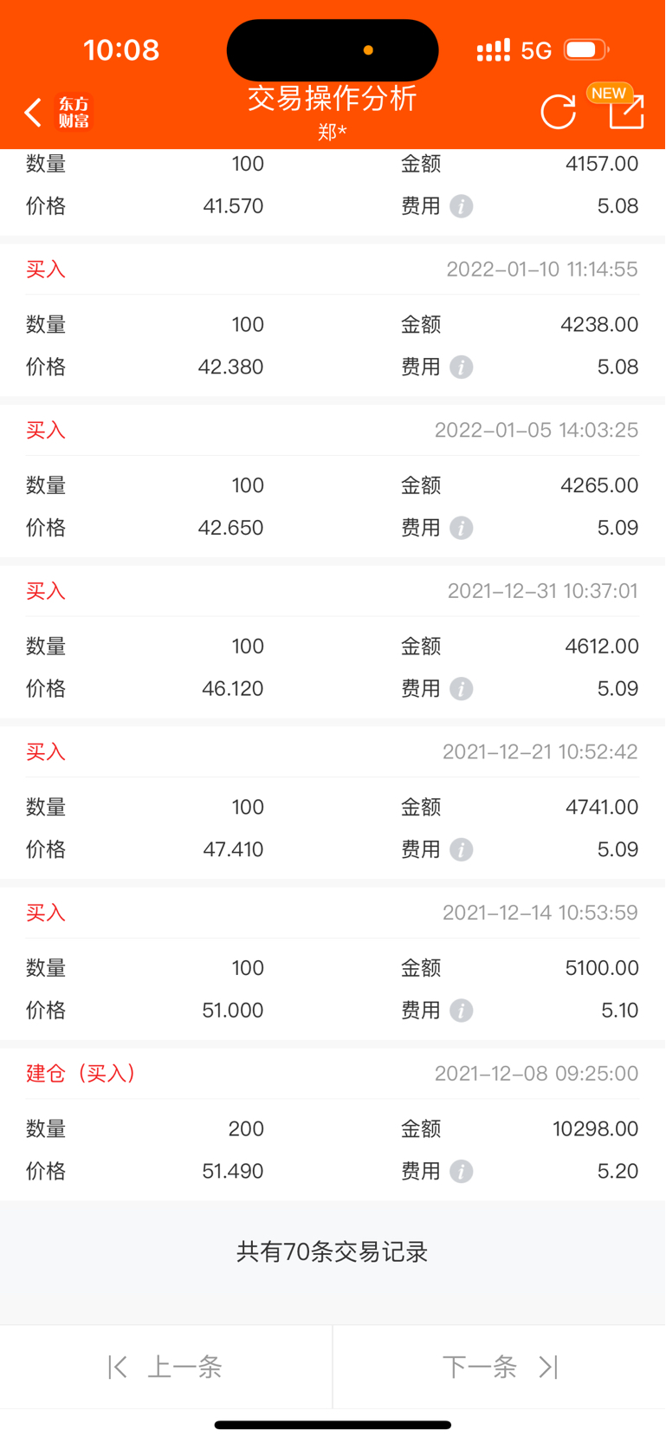Go to next record with 下一条
Image resolution: width=666 pixels, height=1443 pixels.
500,1367
